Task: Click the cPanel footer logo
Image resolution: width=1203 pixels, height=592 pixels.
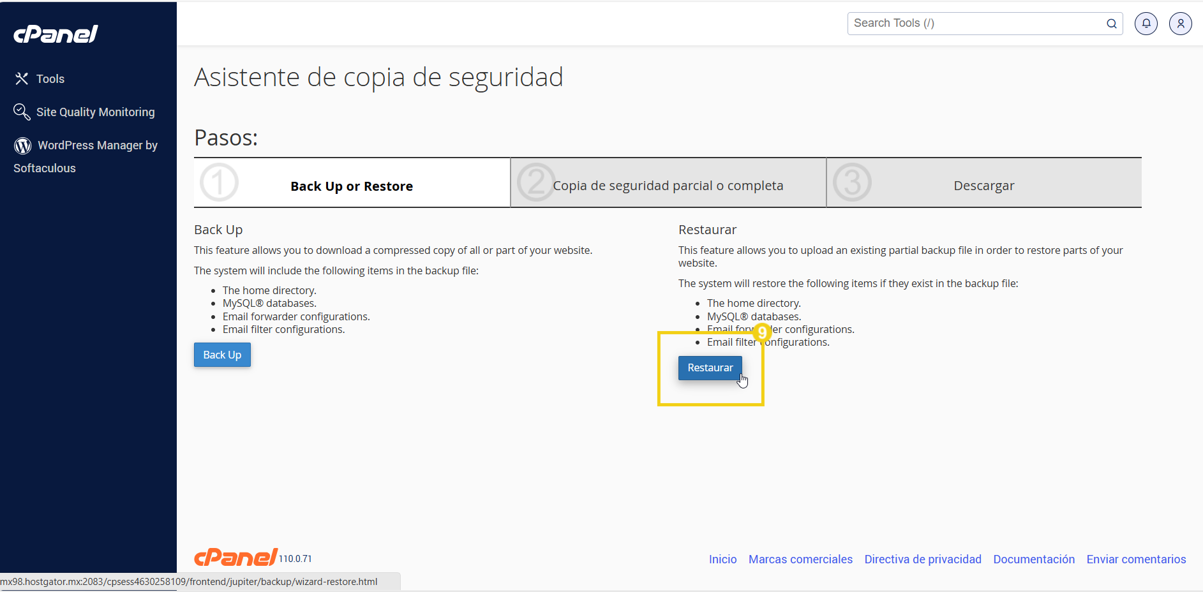Action: point(235,556)
